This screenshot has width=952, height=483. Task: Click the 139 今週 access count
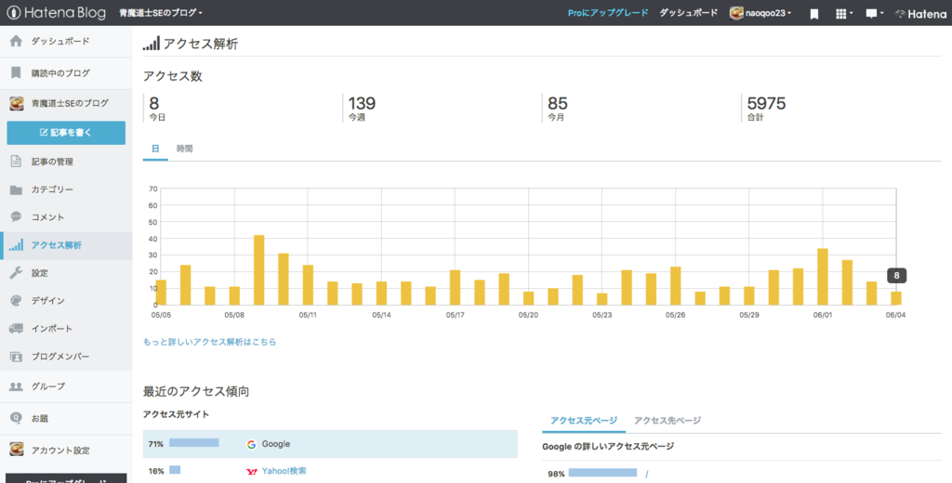click(x=362, y=108)
